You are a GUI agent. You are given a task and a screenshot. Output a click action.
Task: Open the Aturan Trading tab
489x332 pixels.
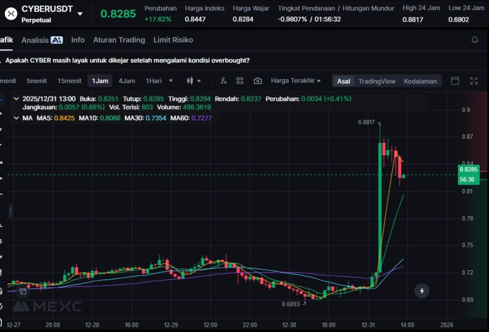tap(119, 40)
